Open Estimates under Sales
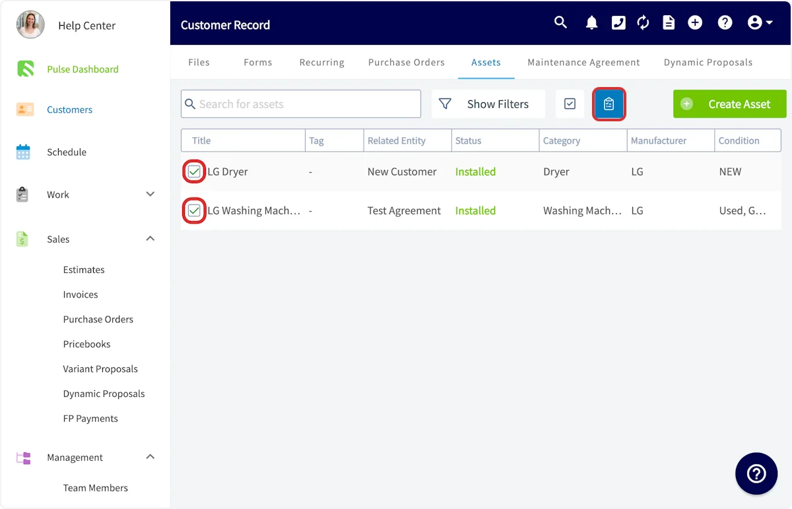Image resolution: width=792 pixels, height=509 pixels. click(84, 270)
